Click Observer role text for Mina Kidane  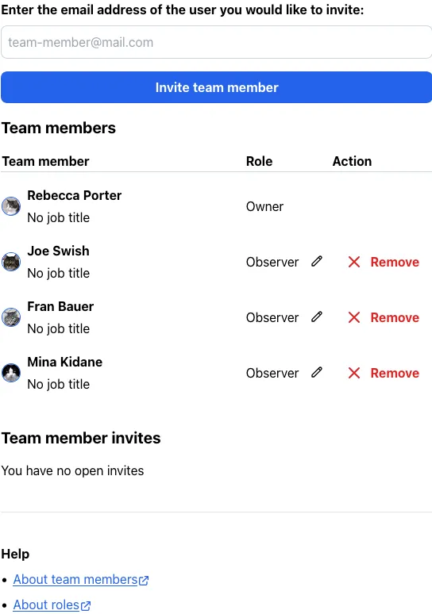(x=272, y=373)
